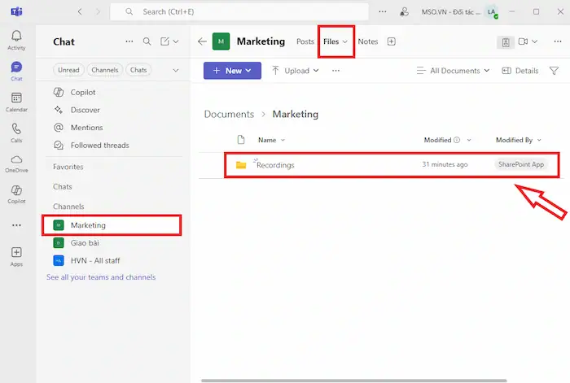Toggle the Chats filter chip

coord(138,70)
